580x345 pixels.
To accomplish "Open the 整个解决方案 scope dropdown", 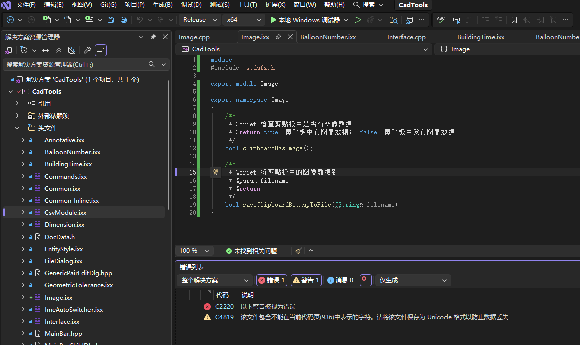I will (x=215, y=280).
